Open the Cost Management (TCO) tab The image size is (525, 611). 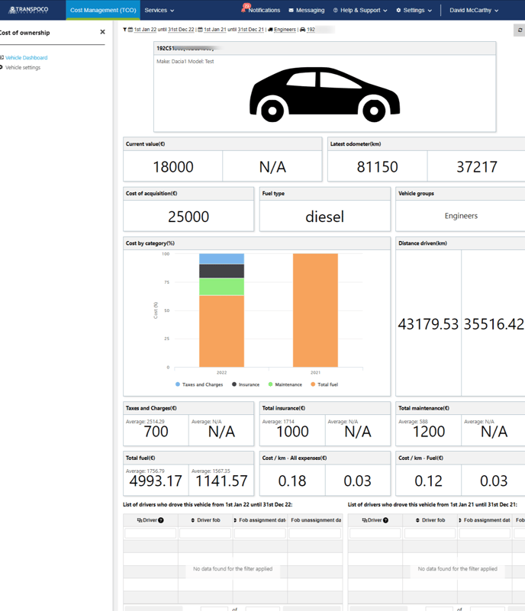(x=103, y=10)
